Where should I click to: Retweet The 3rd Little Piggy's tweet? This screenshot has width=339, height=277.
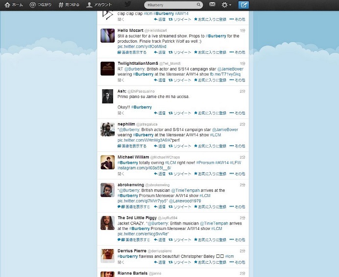point(180,240)
